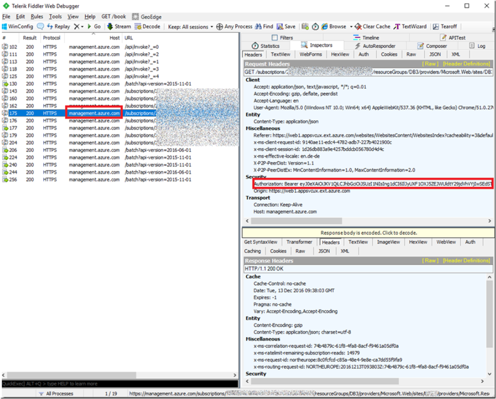Switch to request TextView tab
496x399 pixels.
tap(280, 54)
